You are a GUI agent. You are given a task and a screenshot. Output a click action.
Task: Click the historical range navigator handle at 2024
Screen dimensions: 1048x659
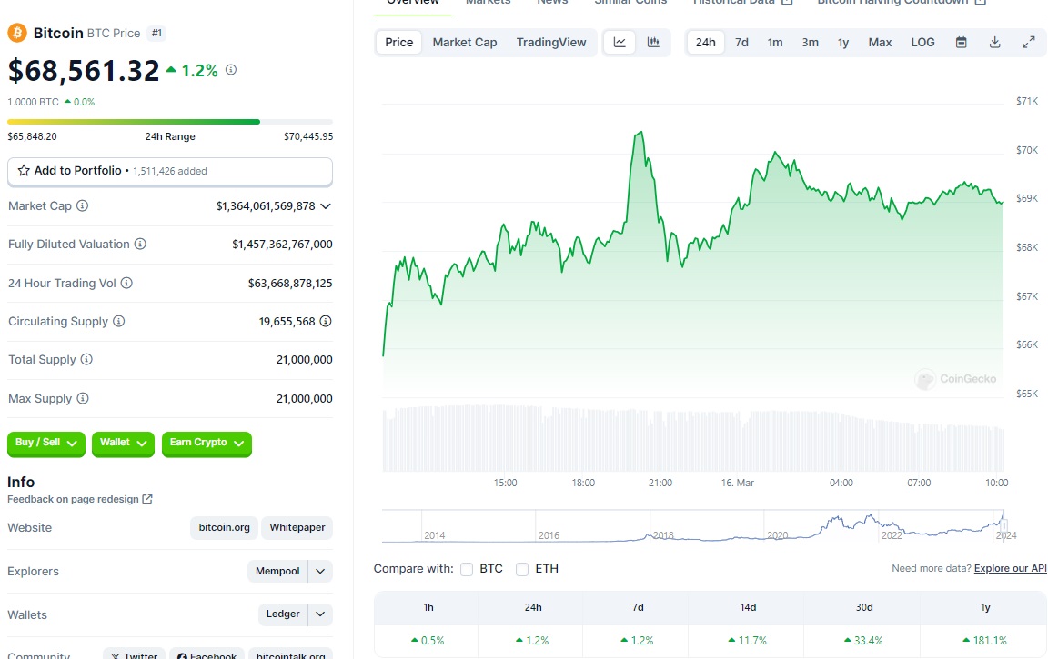coord(1003,525)
